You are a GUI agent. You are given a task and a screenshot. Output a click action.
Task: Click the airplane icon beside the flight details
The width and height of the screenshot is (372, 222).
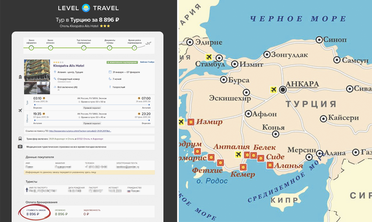(x=20, y=110)
